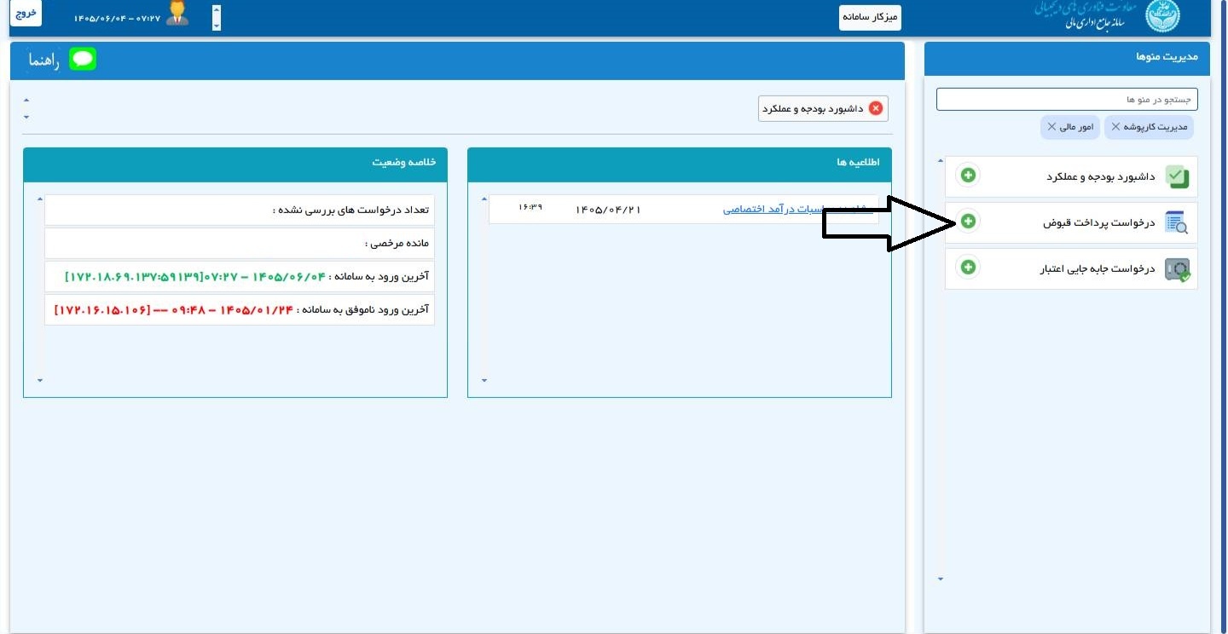The width and height of the screenshot is (1228, 634).
Task: Remove the مدیریت کارپوشه filter tag
Action: [x=1115, y=126]
